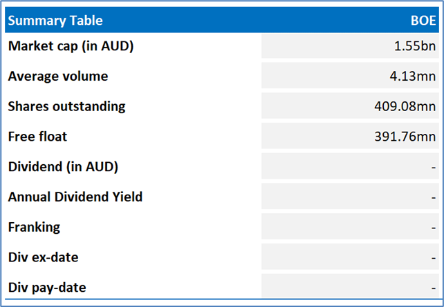Select the empty Dividend (in AUD) value cell

pyautogui.click(x=350, y=167)
